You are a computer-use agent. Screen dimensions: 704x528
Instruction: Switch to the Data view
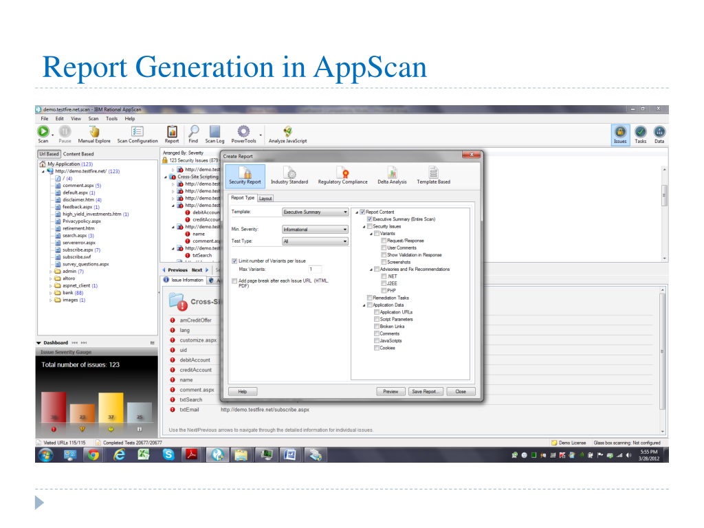[x=659, y=134]
